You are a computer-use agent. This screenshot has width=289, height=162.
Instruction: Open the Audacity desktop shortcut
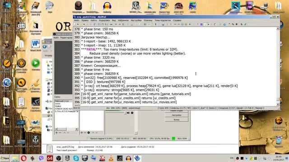pos(107,7)
